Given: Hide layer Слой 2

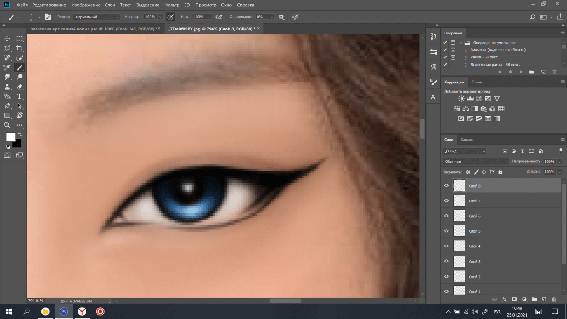Looking at the screenshot, I should 447,276.
